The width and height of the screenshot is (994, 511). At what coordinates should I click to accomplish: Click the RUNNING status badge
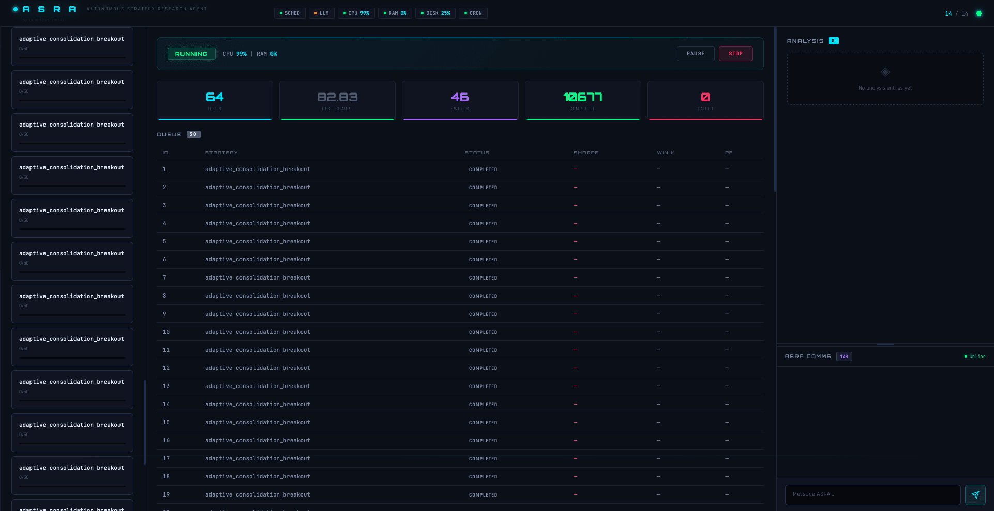click(x=191, y=54)
